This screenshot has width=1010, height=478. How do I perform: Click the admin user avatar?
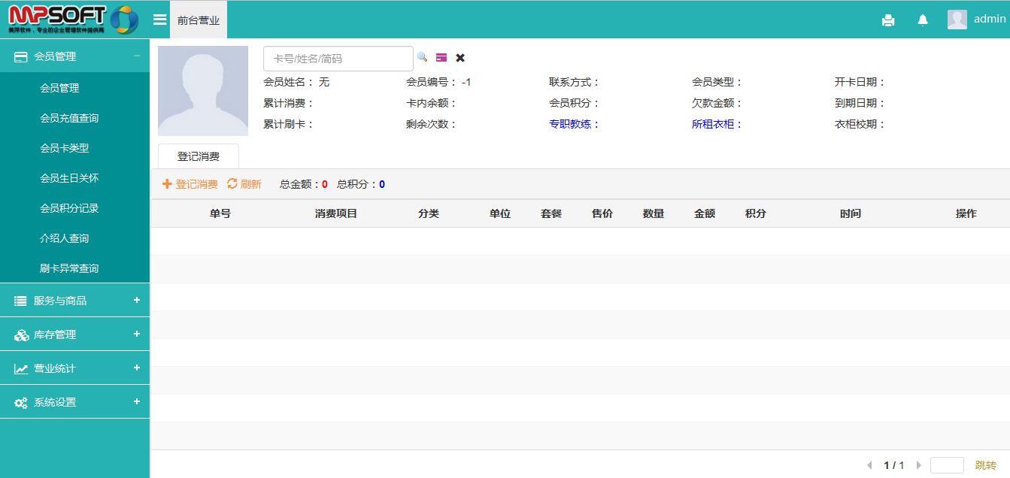(957, 20)
